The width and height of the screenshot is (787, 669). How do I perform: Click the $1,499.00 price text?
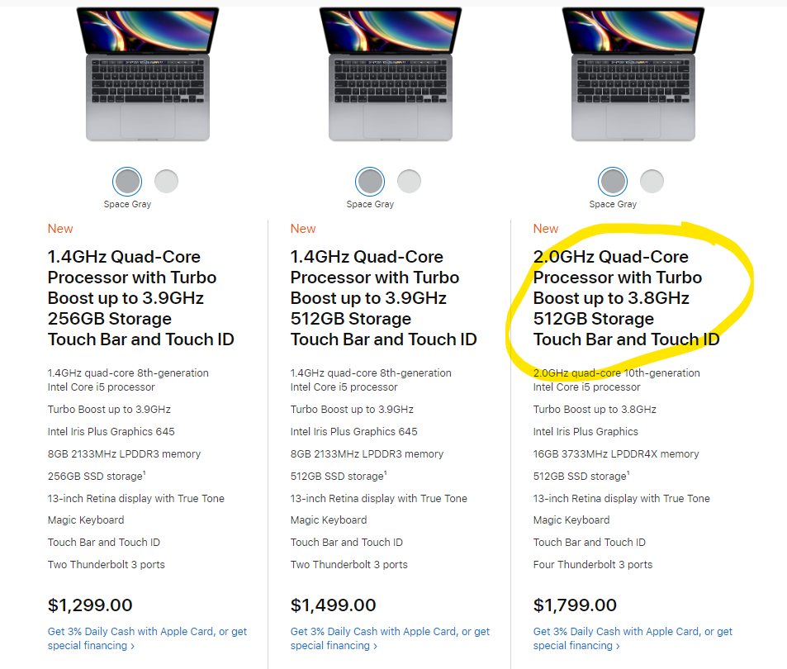(333, 605)
